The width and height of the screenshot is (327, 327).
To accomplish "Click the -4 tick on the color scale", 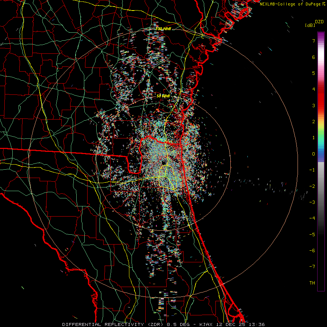I will [312, 218].
